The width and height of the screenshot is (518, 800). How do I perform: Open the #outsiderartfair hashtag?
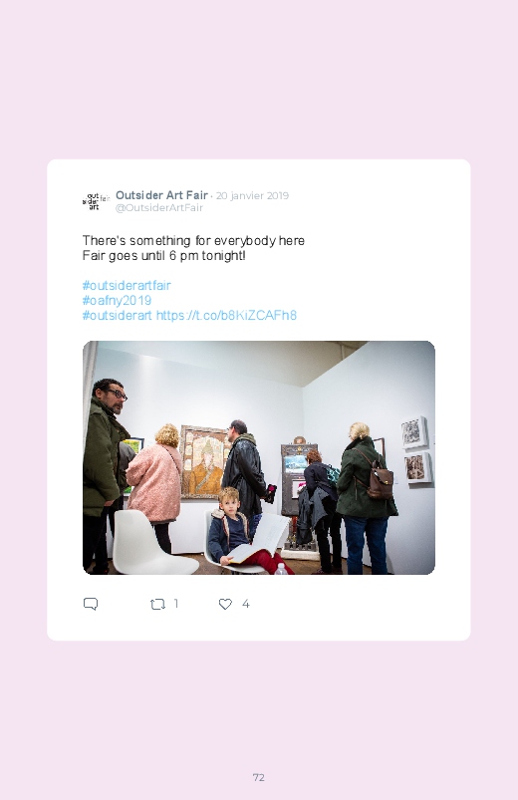(127, 285)
